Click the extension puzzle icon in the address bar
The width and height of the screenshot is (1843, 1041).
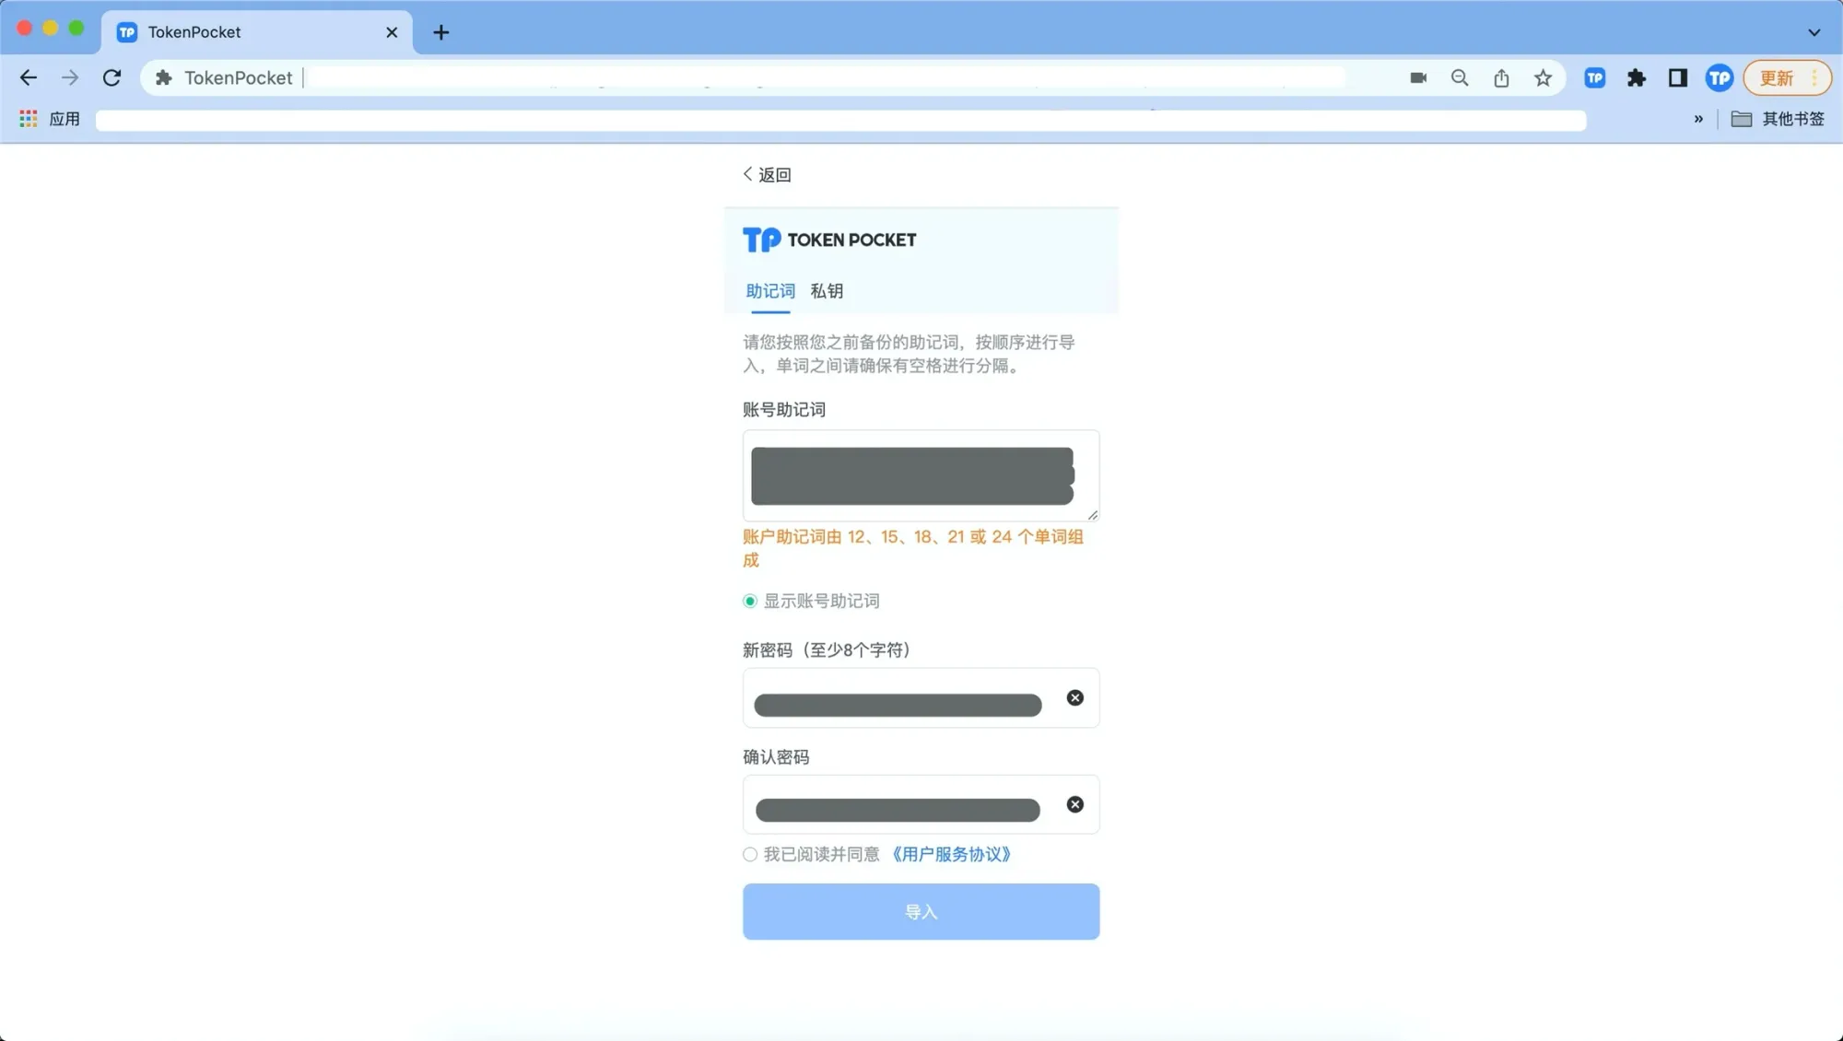[x=164, y=78]
